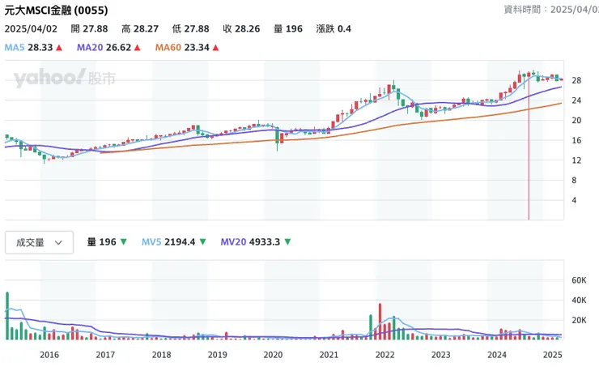Click the green down arrow beside 量 196

pyautogui.click(x=123, y=241)
